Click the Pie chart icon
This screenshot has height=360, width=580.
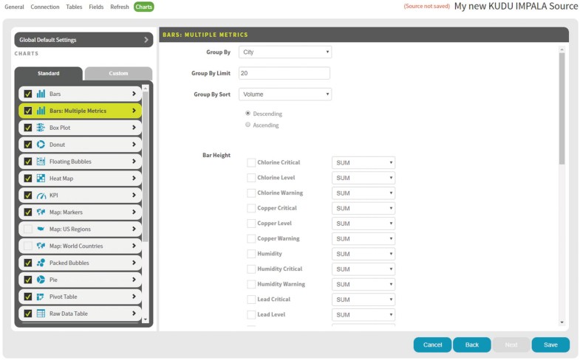(41, 280)
